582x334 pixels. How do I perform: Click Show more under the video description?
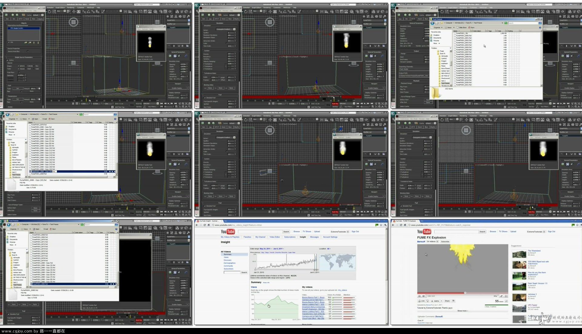462,311
